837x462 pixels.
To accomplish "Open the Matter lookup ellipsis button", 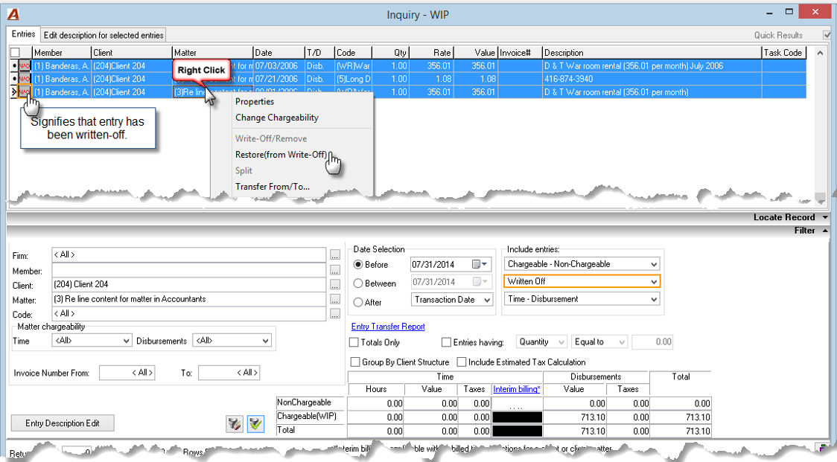I will [x=334, y=299].
